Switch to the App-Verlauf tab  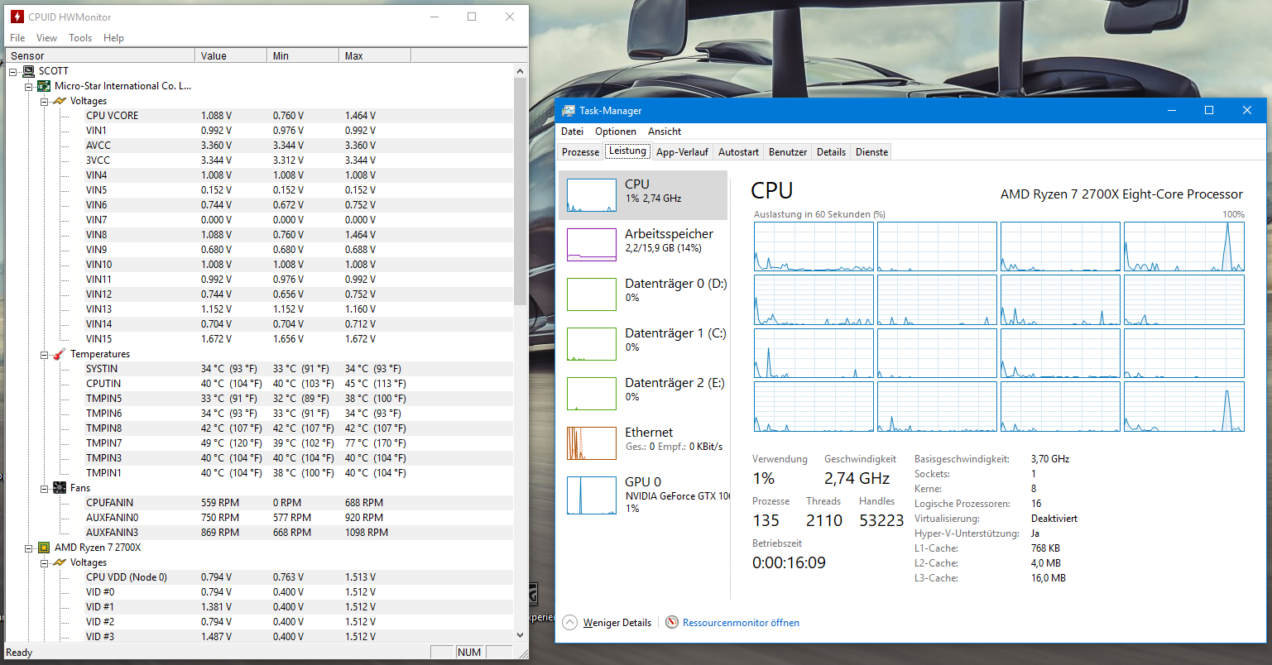tap(682, 152)
